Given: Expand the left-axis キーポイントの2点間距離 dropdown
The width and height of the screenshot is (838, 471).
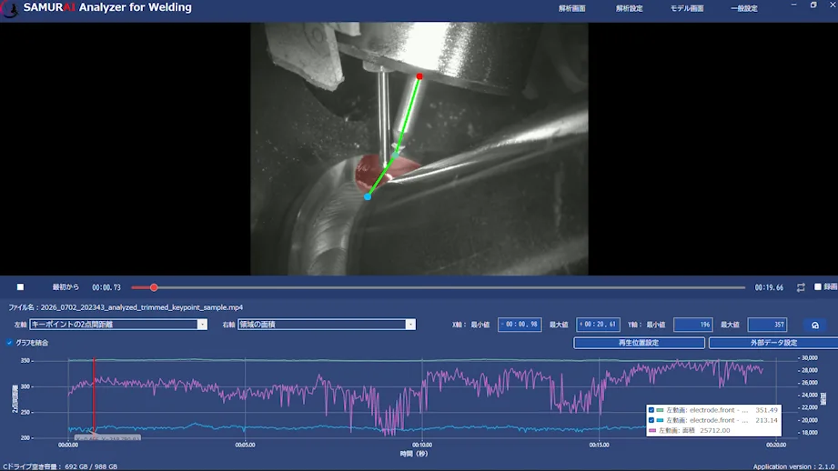Looking at the screenshot, I should [201, 324].
